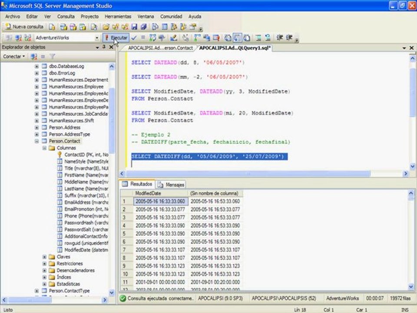Image resolution: width=417 pixels, height=313 pixels.
Task: Click the ContactID primary key column icon
Action: (60, 154)
